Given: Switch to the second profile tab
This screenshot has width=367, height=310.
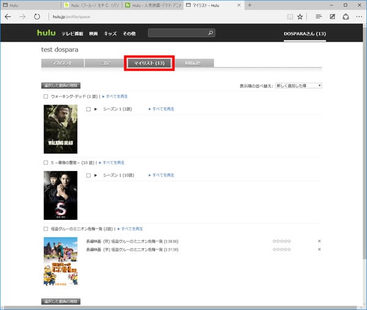Looking at the screenshot, I should pyautogui.click(x=106, y=63).
